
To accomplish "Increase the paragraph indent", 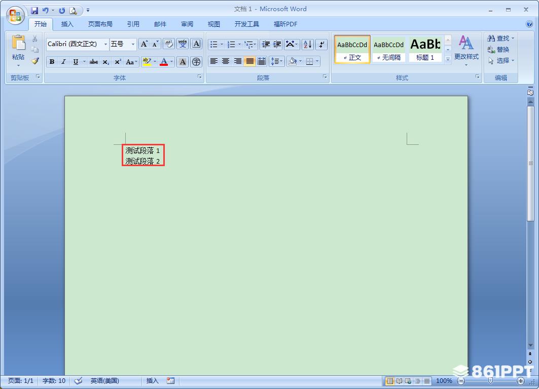I will pyautogui.click(x=277, y=44).
